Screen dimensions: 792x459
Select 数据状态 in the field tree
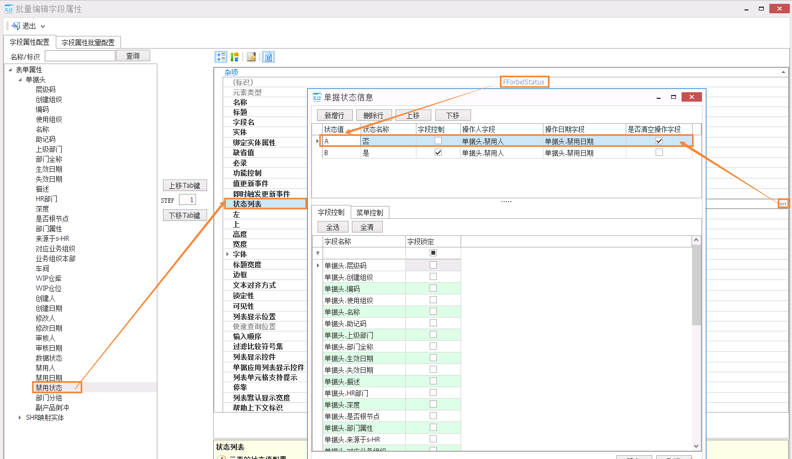[49, 358]
